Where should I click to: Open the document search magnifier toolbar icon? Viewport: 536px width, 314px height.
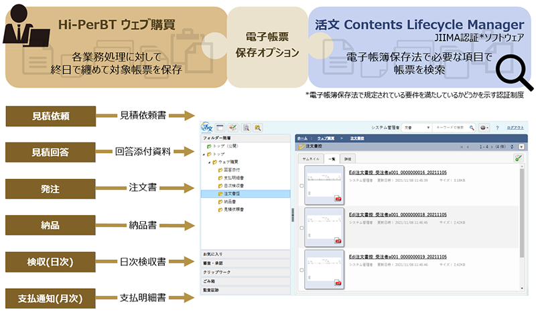(x=246, y=128)
